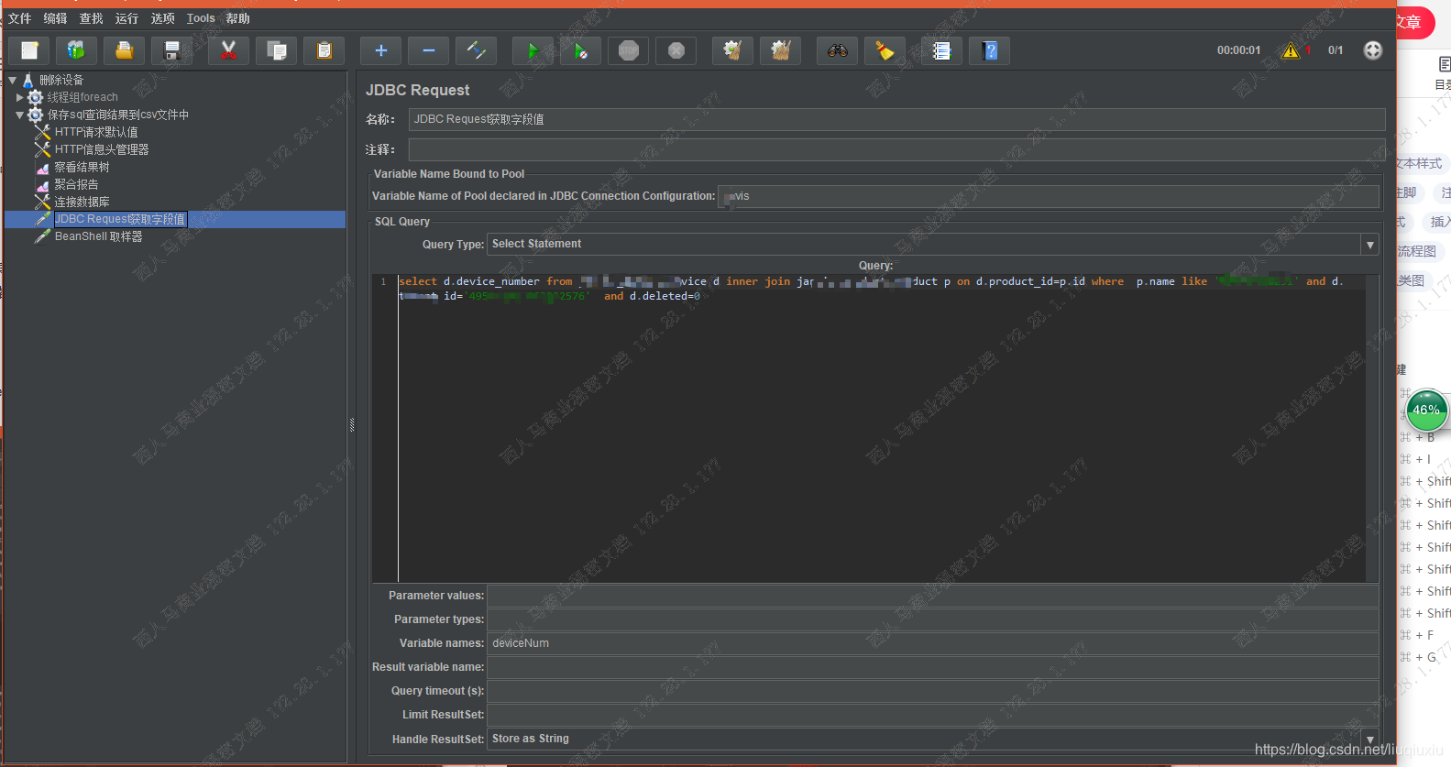
Task: Select the 线程组foreach tree item
Action: coord(82,97)
